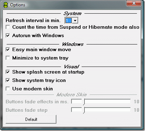Image resolution: width=145 pixels, height=131 pixels.
Task: Toggle Easy main window move checkbox
Action: pos(8,49)
